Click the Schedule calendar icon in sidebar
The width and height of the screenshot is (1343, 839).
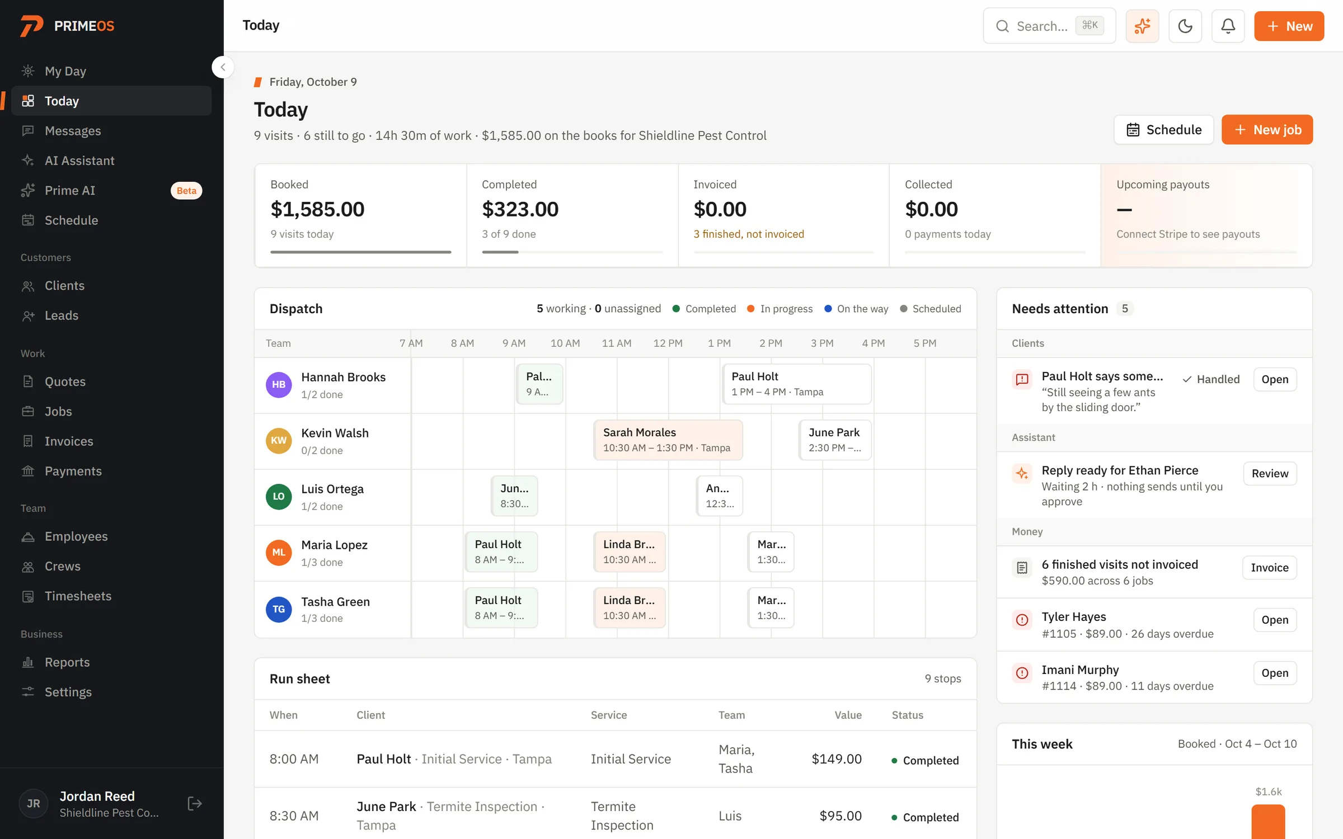[x=28, y=220]
